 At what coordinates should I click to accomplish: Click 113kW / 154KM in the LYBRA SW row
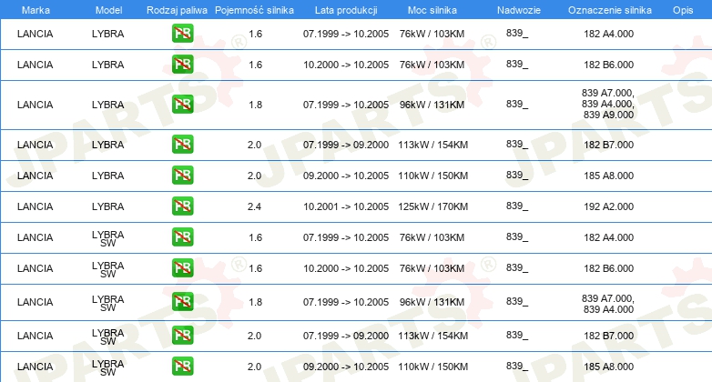[432, 336]
